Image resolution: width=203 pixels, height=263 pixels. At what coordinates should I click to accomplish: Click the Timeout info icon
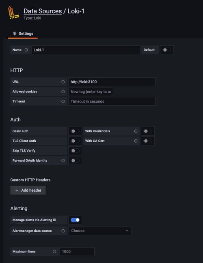(63, 101)
